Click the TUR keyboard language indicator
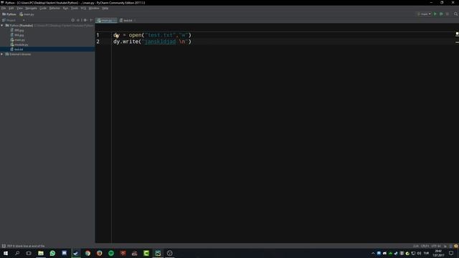 [x=426, y=253]
